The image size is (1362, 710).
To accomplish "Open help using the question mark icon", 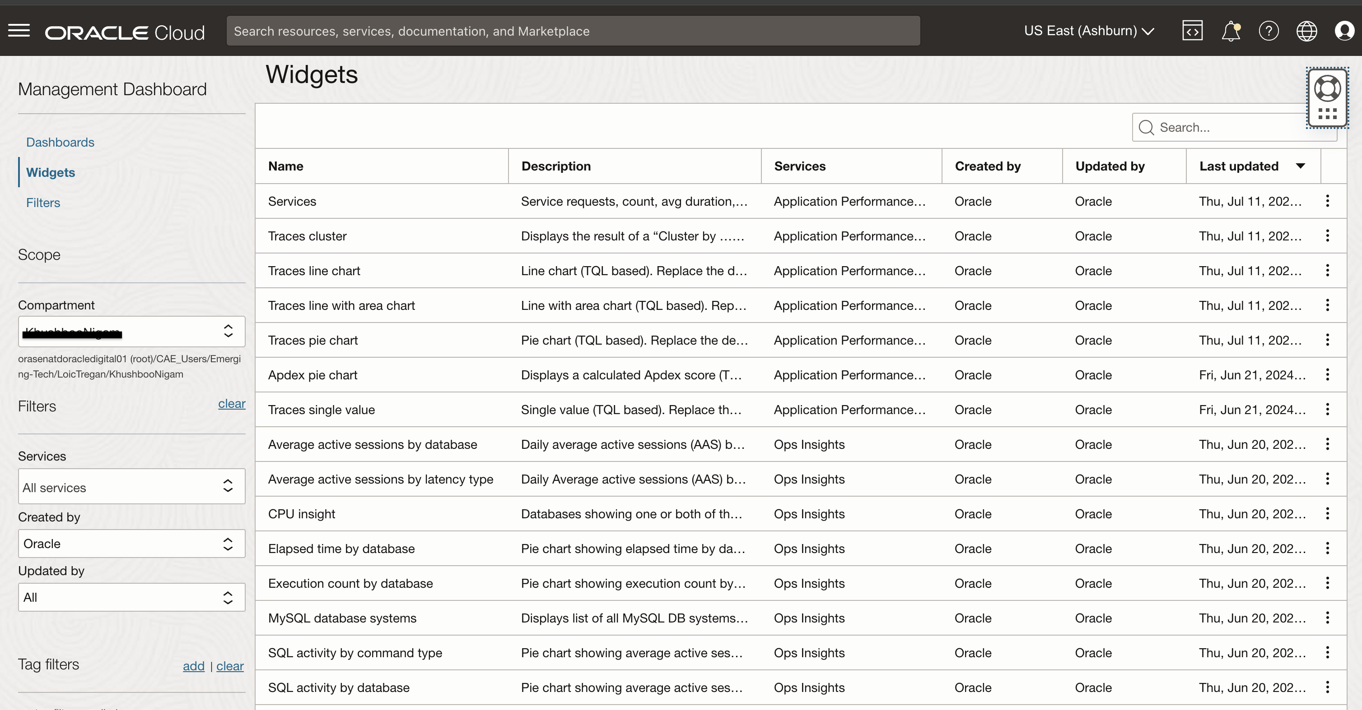I will coord(1269,31).
